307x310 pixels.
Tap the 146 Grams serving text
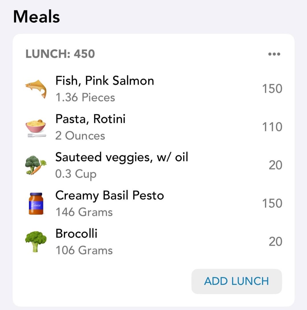pos(84,212)
